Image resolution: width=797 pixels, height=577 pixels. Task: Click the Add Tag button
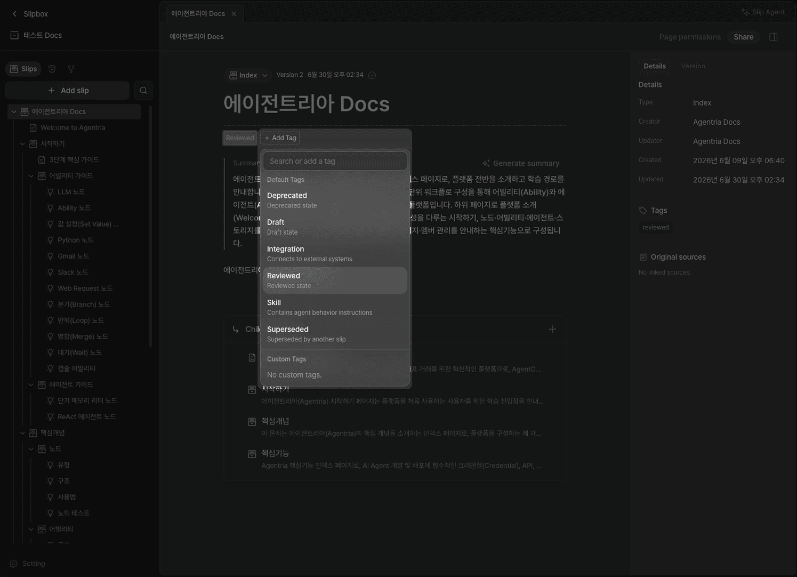tap(280, 138)
